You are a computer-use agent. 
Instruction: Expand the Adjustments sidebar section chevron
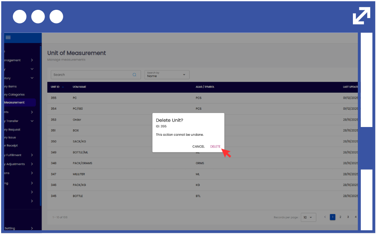tap(32, 164)
